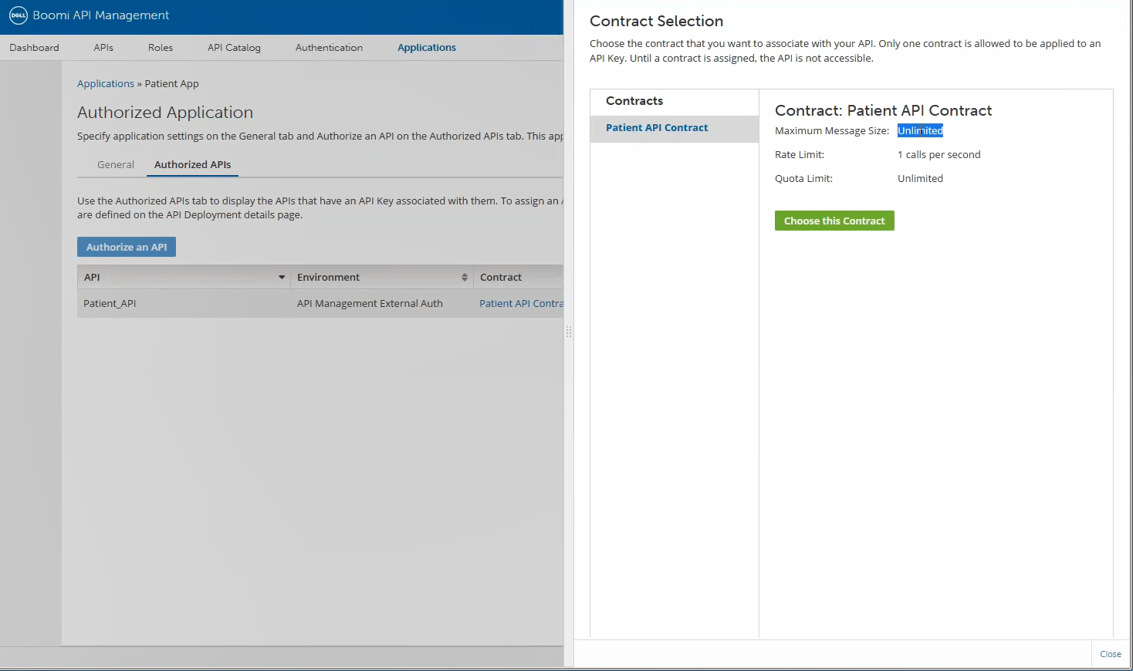
Task: Click the Patient App breadcrumb text
Action: [171, 83]
